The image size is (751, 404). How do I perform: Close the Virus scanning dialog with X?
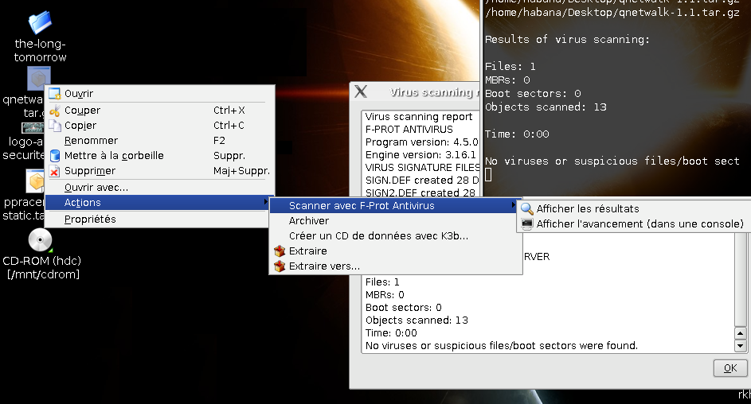tap(361, 91)
